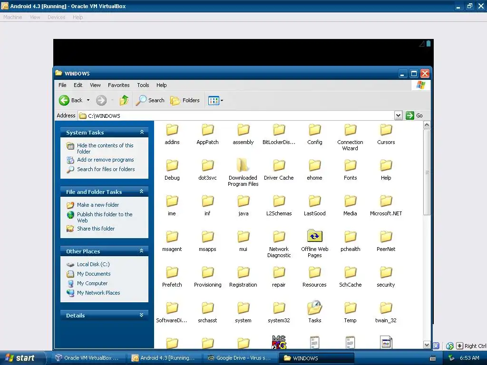Click the scroll up arrow in file list
The height and width of the screenshot is (365, 487).
pyautogui.click(x=427, y=125)
